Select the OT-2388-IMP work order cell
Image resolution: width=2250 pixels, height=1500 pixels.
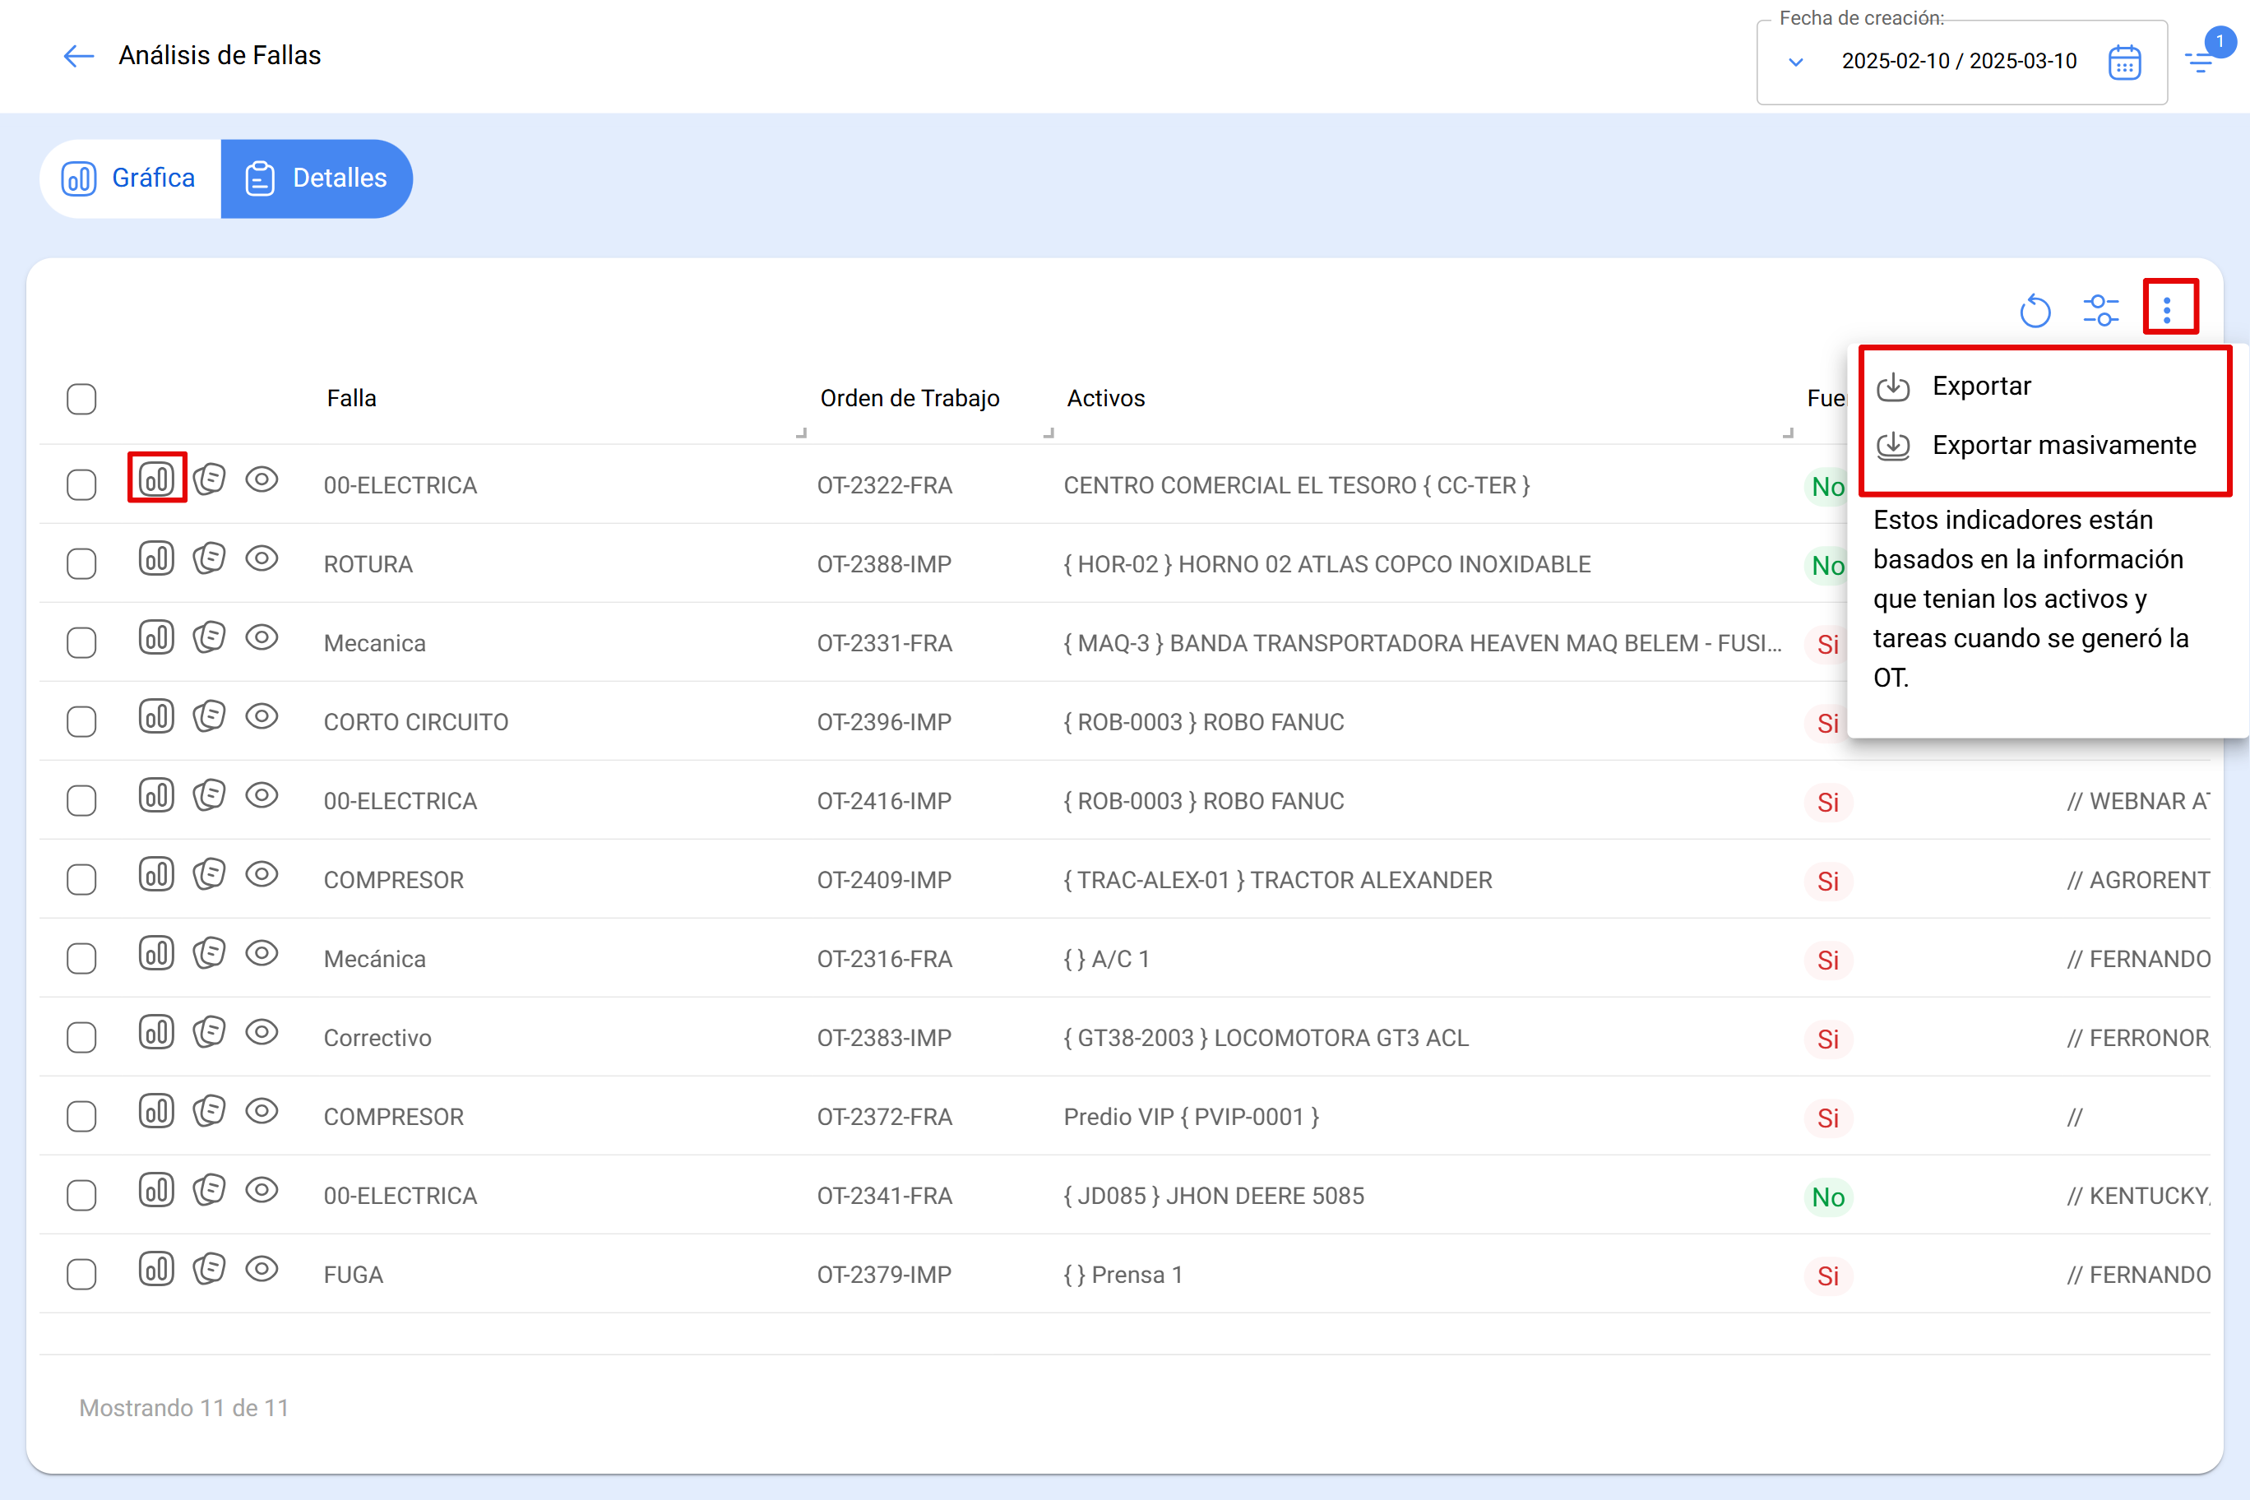(x=884, y=564)
